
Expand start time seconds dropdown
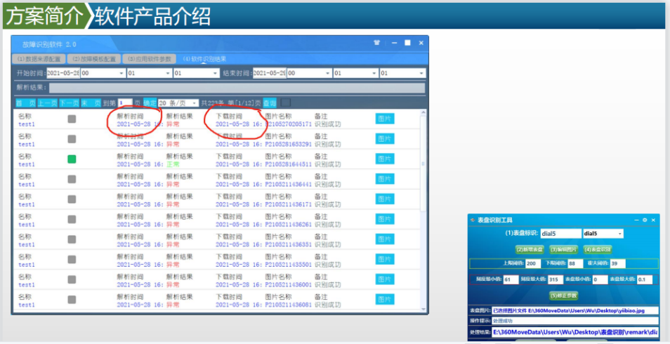click(x=215, y=74)
